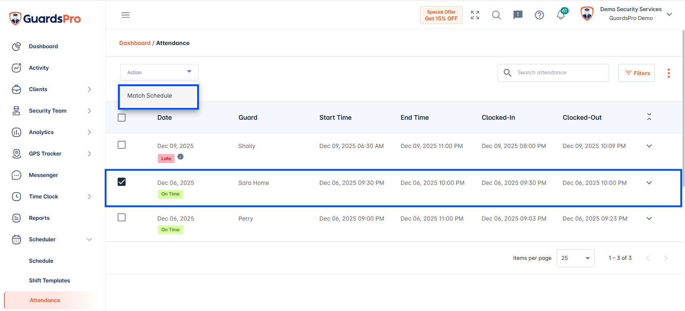Expand the Clients submenu chevron

coord(89,89)
